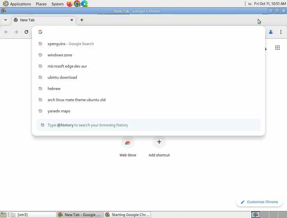The width and height of the screenshot is (287, 218).
Task: Switch to New Tab - Google taskbar window
Action: coord(80,215)
